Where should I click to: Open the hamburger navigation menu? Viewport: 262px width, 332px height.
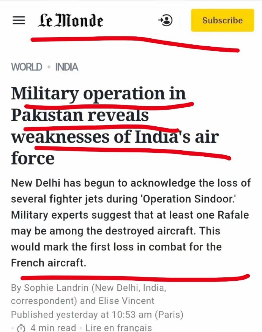point(19,20)
